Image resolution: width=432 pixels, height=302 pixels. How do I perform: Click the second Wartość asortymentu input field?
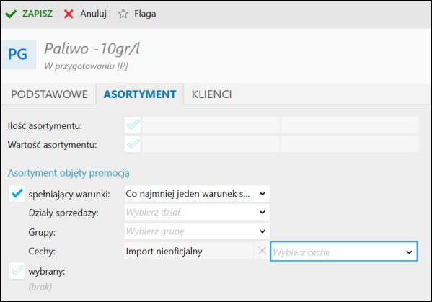[x=350, y=144]
